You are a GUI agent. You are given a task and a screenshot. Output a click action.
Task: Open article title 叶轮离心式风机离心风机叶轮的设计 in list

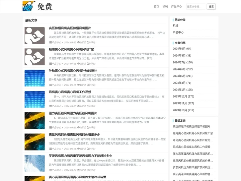click(73, 71)
